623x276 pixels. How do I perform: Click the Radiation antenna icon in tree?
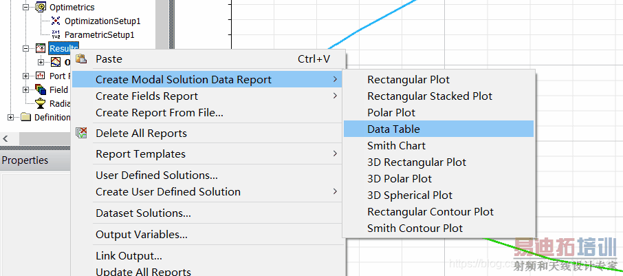(x=40, y=103)
